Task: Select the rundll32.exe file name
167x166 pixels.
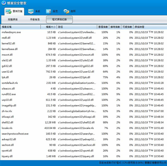Action: [9, 94]
